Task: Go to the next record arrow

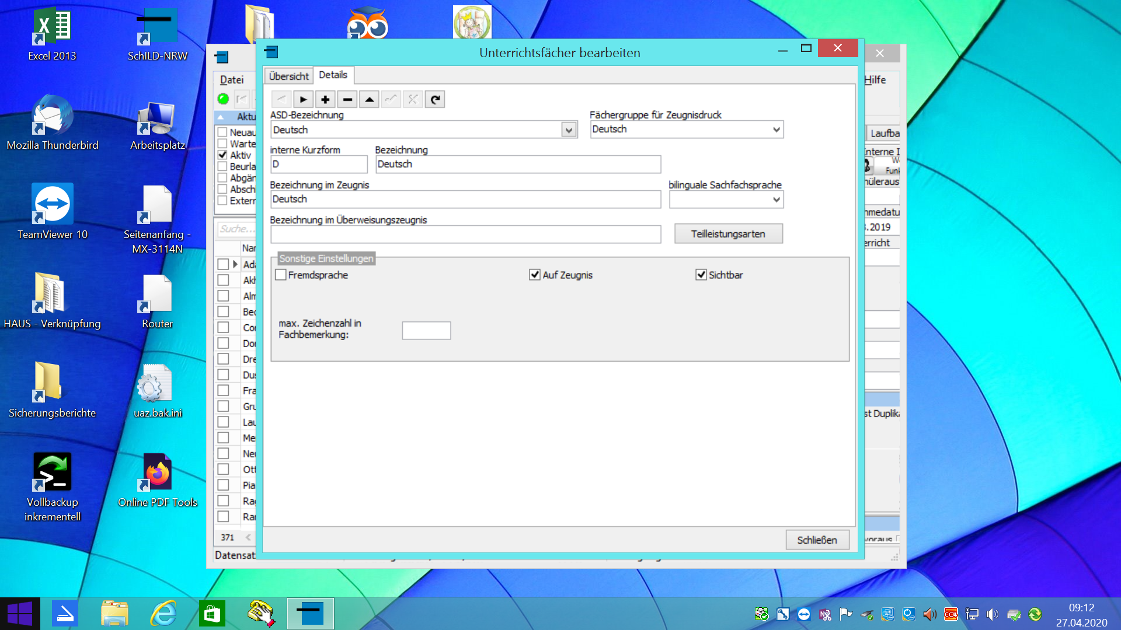Action: 303,99
